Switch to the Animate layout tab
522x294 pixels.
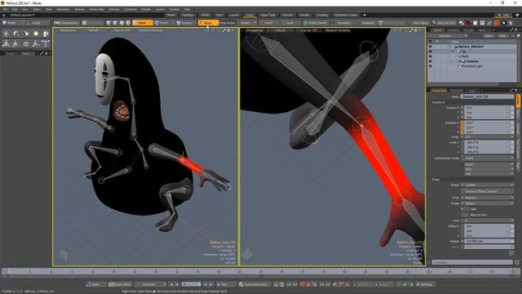click(x=288, y=15)
